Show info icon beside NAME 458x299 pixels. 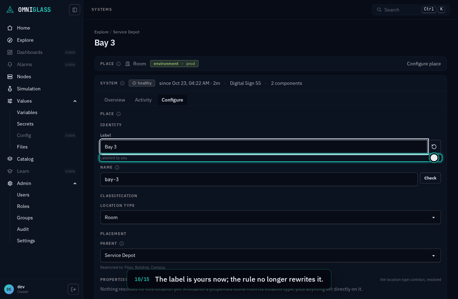(117, 167)
